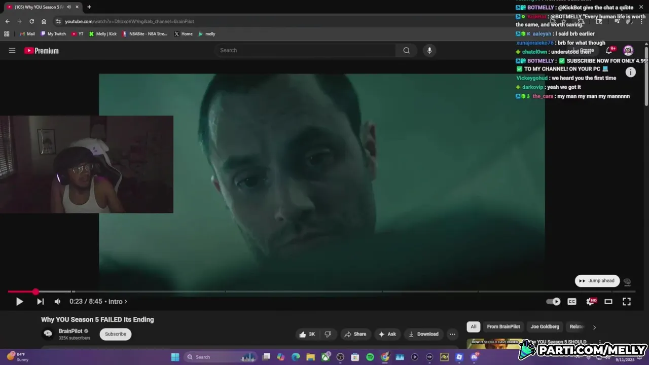Mute the video volume
The image size is (649, 365).
pyautogui.click(x=57, y=302)
